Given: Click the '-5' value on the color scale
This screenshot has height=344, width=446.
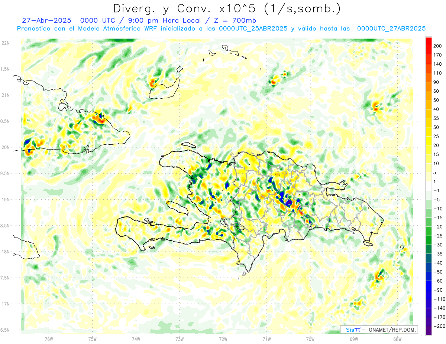Looking at the screenshot, I should 437,199.
